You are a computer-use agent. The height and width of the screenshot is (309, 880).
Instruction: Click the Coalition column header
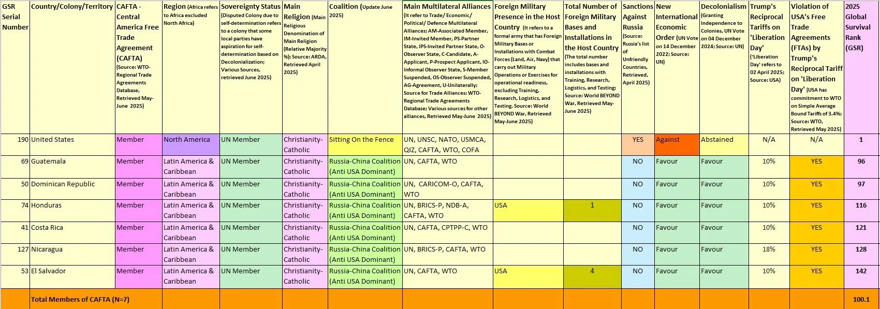365,67
